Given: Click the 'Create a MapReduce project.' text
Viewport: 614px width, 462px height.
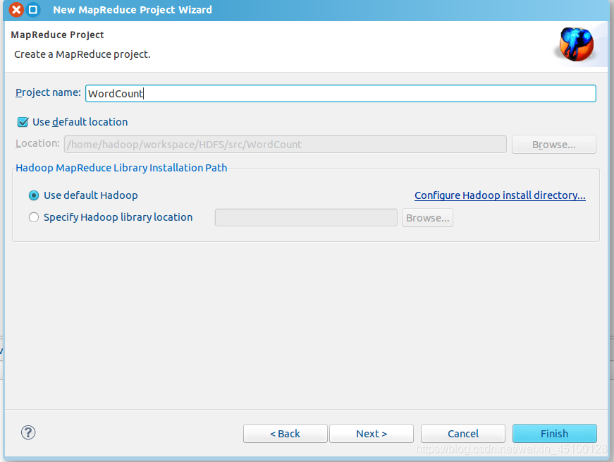Looking at the screenshot, I should click(82, 54).
